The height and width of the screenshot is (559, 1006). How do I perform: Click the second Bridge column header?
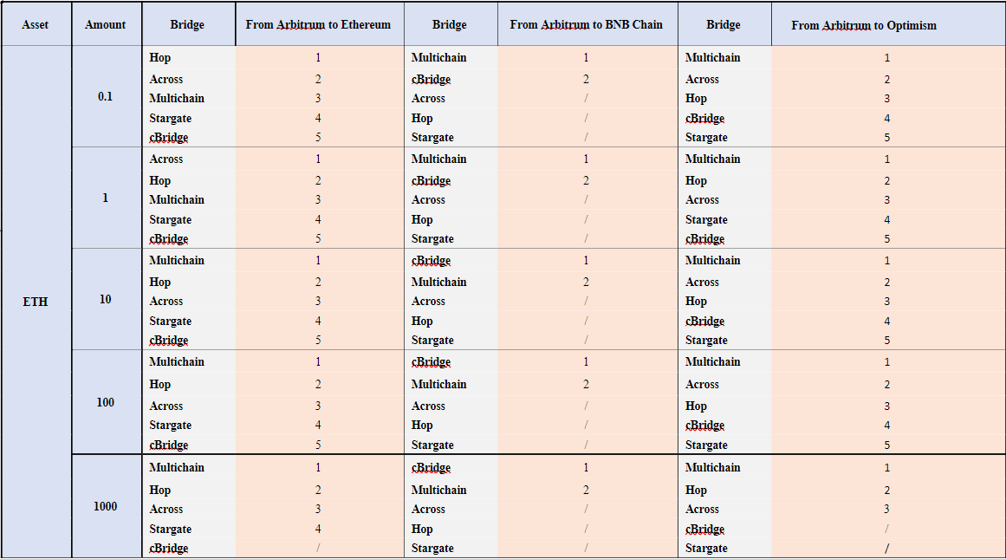tap(451, 24)
